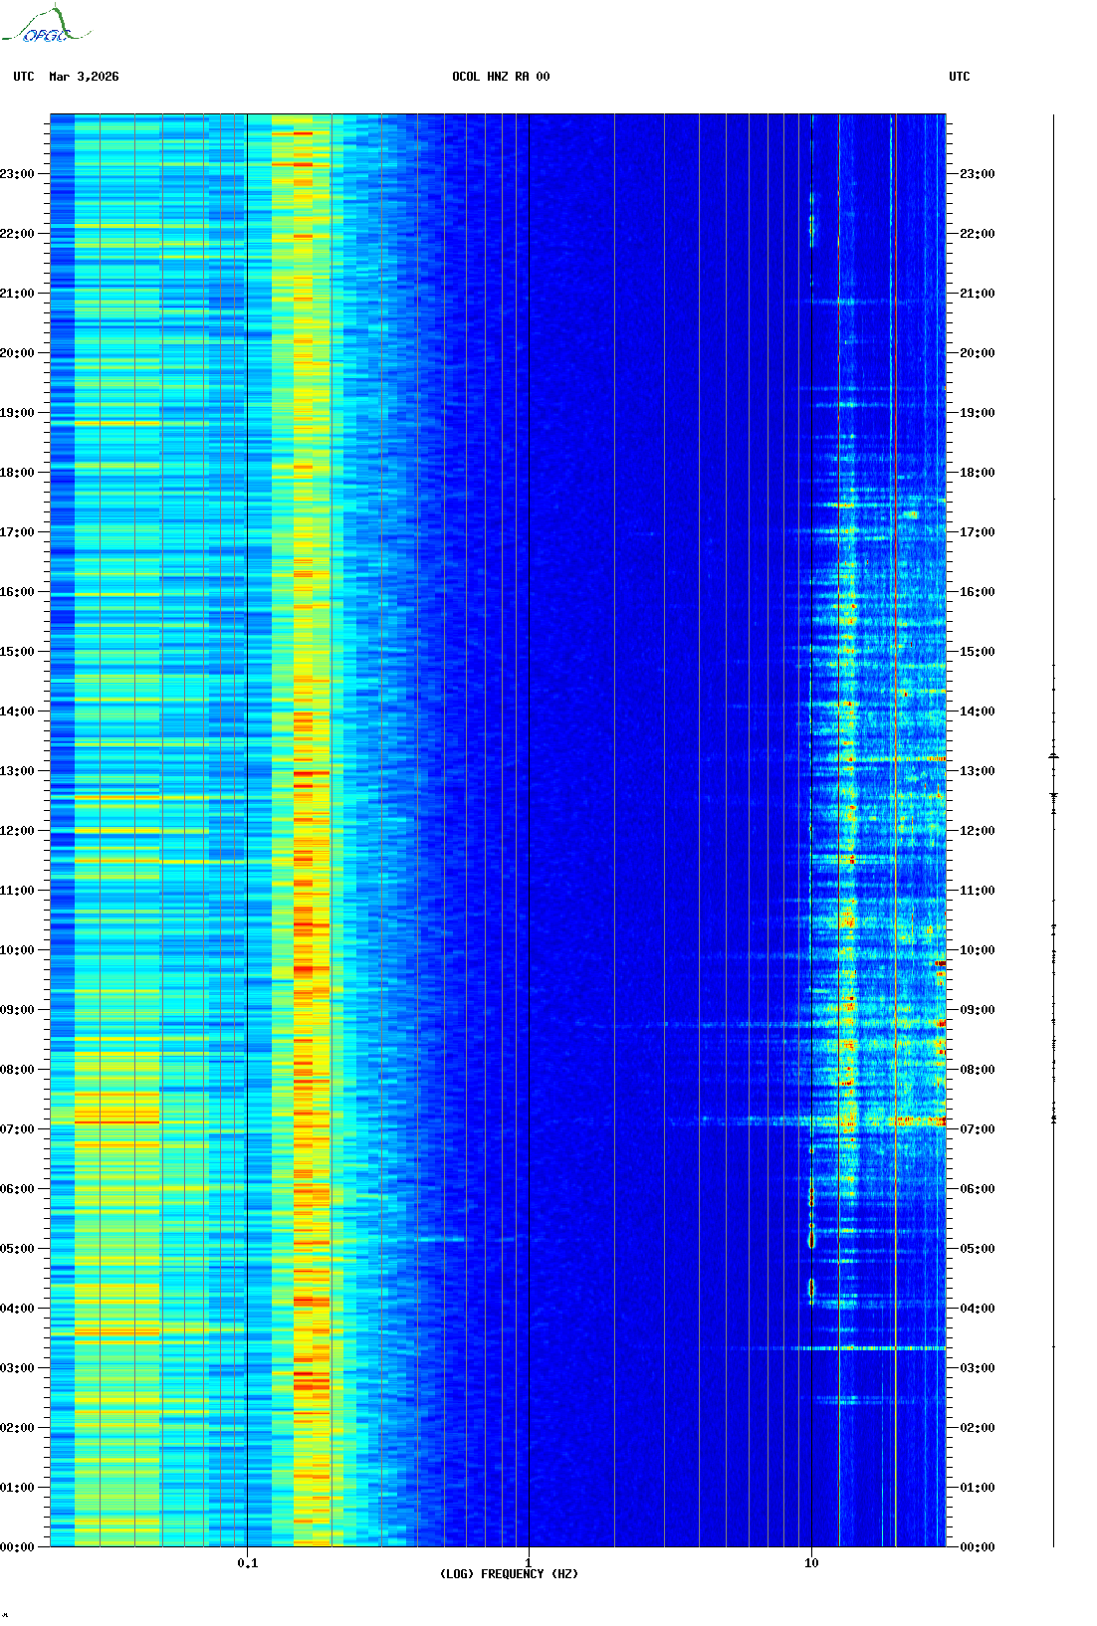
Task: Click the red 10 Hz blob near 04:15
Action: (811, 1290)
